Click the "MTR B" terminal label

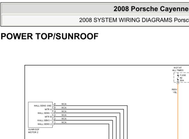(48, 117)
